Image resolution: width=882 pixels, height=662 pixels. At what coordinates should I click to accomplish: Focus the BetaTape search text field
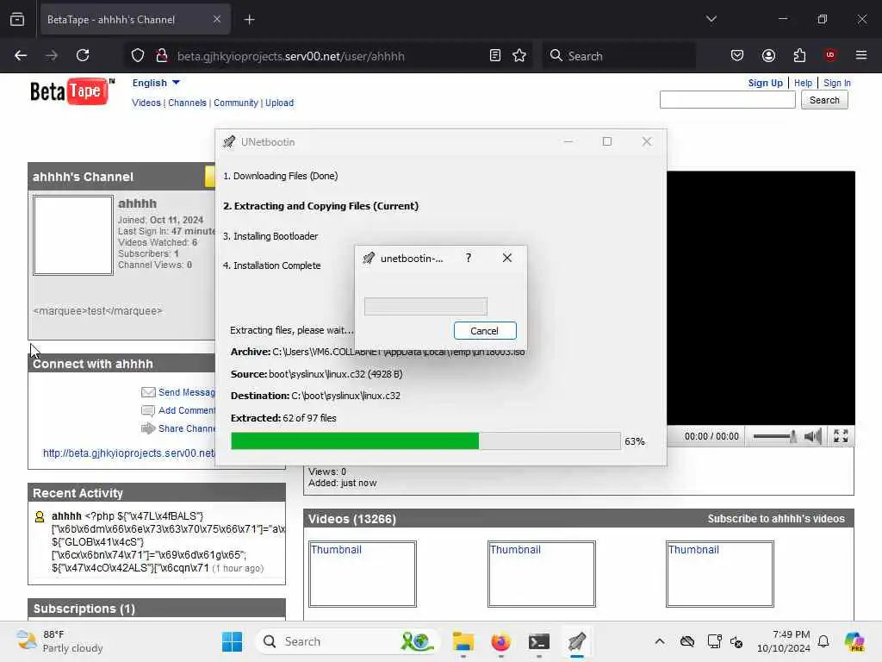[x=727, y=100]
